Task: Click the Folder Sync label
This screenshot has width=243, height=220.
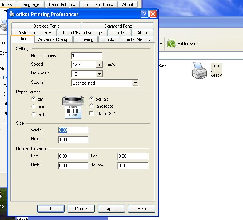Action: (x=188, y=44)
